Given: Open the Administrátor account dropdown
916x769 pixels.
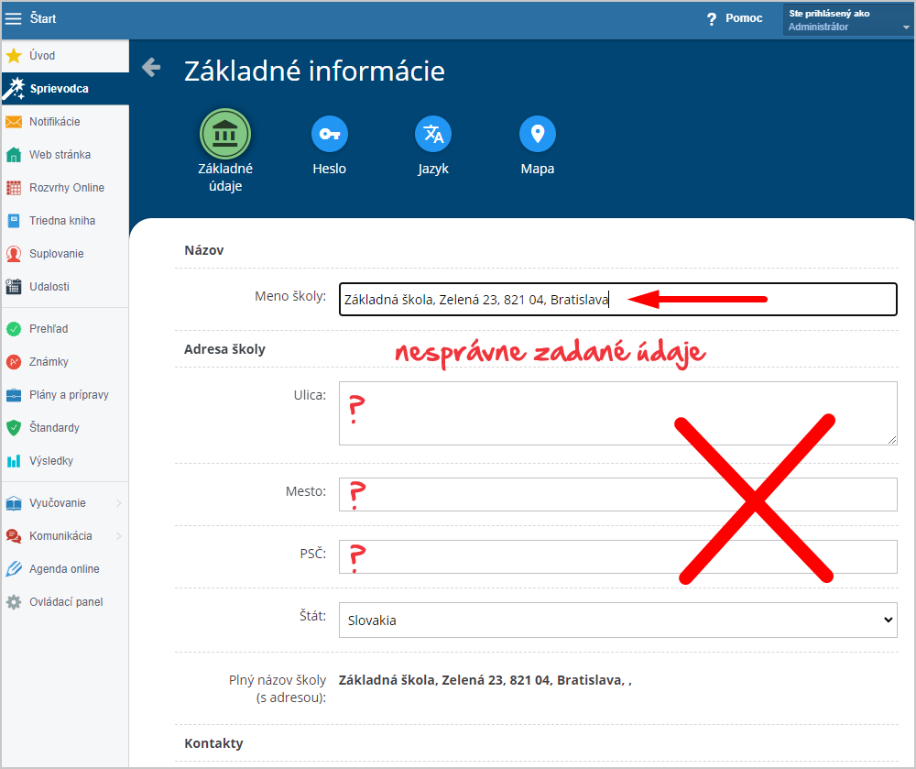Looking at the screenshot, I should (848, 20).
